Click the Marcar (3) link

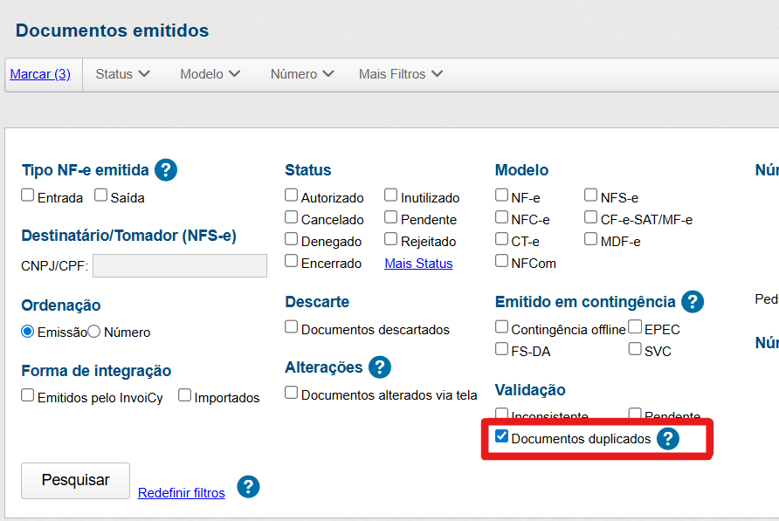click(x=40, y=74)
